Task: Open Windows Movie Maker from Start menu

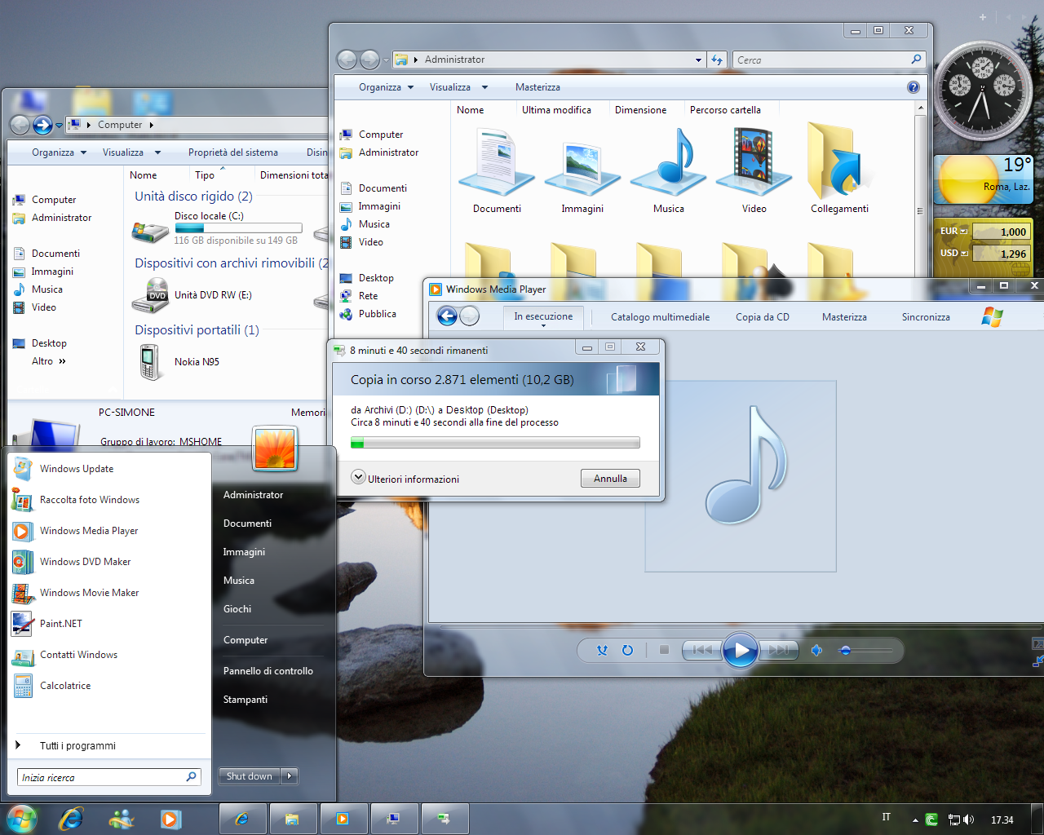Action: pos(109,593)
